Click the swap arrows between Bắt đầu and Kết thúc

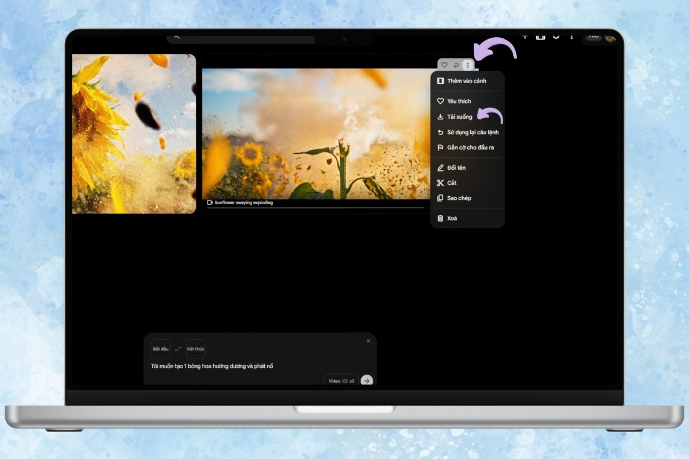coord(179,348)
